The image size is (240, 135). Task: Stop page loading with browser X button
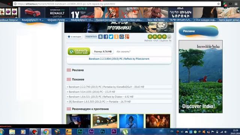pyautogui.click(x=9, y=4)
